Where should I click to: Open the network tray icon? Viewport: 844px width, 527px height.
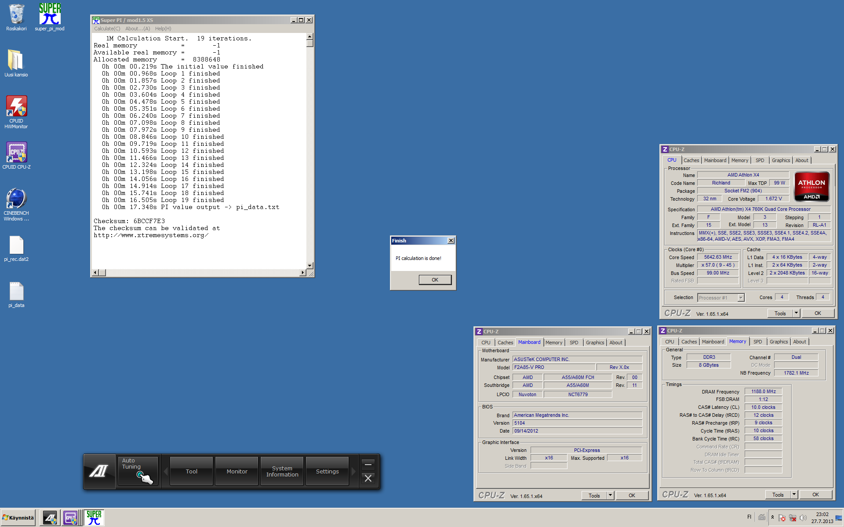pyautogui.click(x=793, y=518)
